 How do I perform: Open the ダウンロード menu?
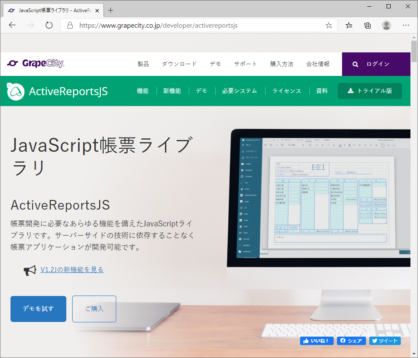coord(179,64)
